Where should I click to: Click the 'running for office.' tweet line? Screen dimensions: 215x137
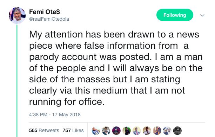click(67, 102)
